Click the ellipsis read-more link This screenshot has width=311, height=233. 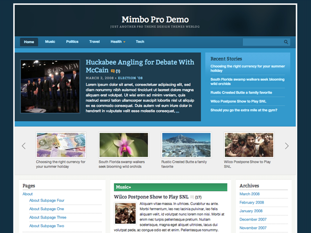(x=177, y=111)
